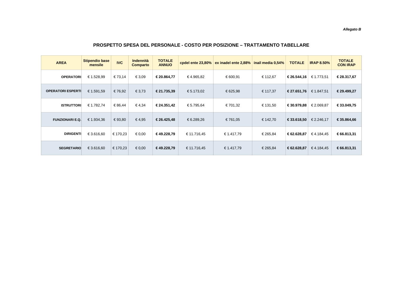Screen dimensions: 403x285
Task: Select the 'Stipendio base mensile' header
Action: click(x=96, y=63)
